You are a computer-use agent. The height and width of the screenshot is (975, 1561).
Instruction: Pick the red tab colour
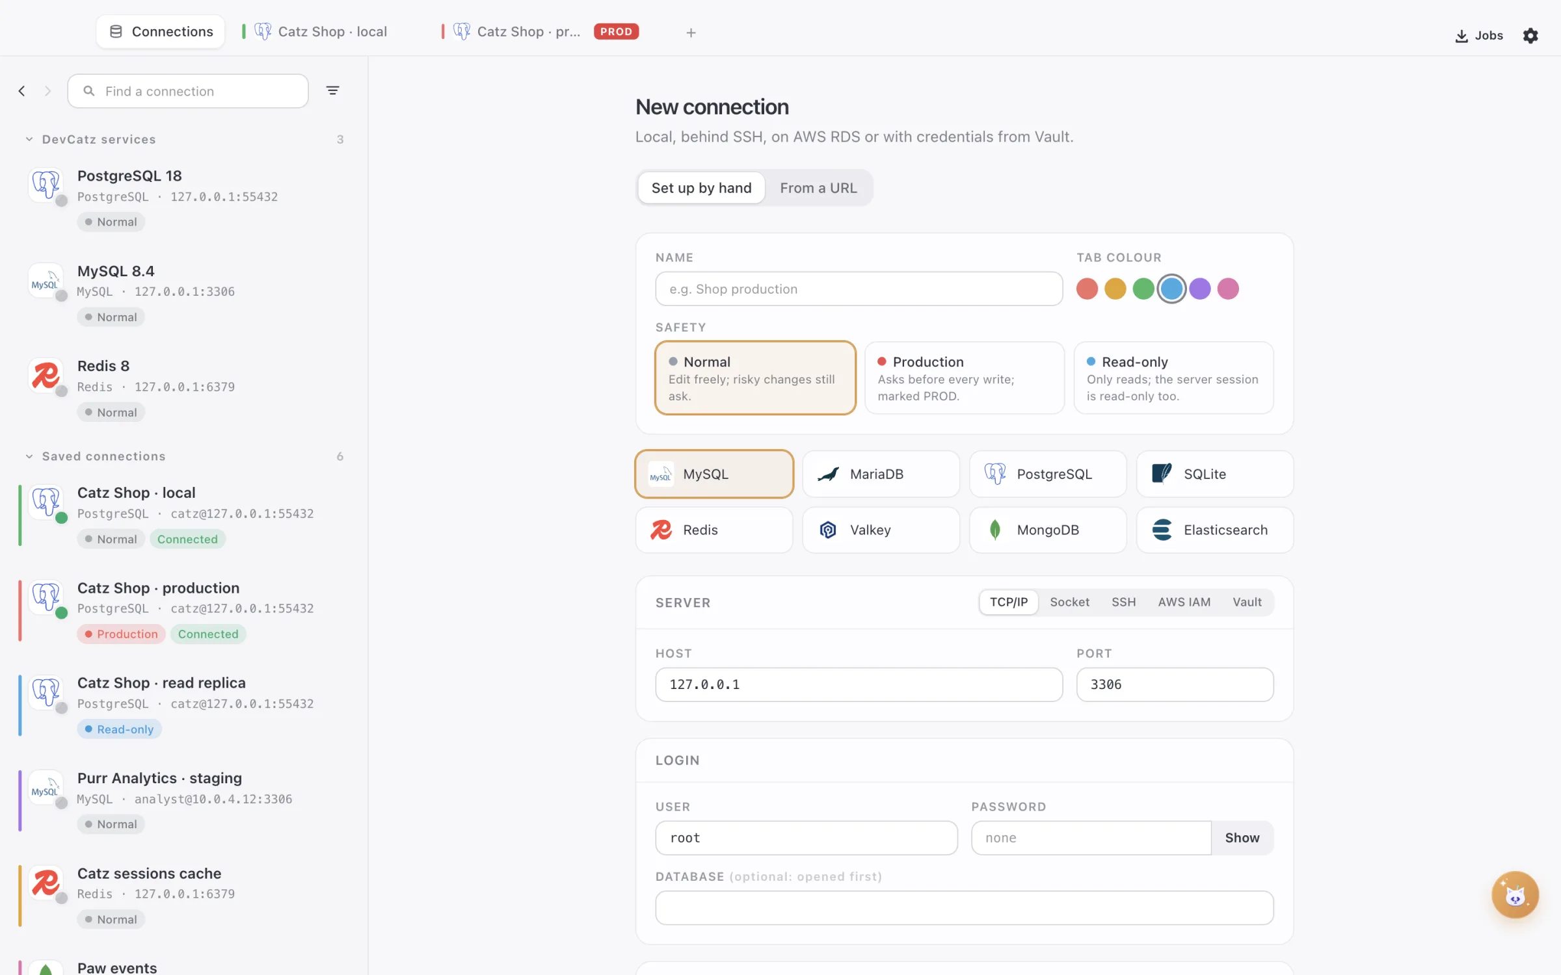tap(1087, 289)
